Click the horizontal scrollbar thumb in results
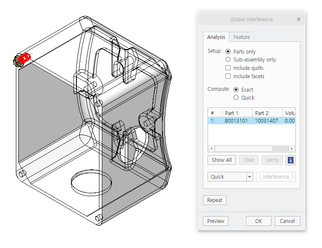This screenshot has height=248, width=322. click(x=244, y=148)
